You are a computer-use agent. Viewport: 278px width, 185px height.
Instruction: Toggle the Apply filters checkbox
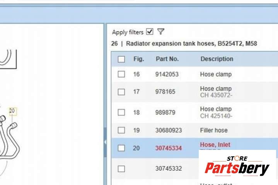coord(150,32)
